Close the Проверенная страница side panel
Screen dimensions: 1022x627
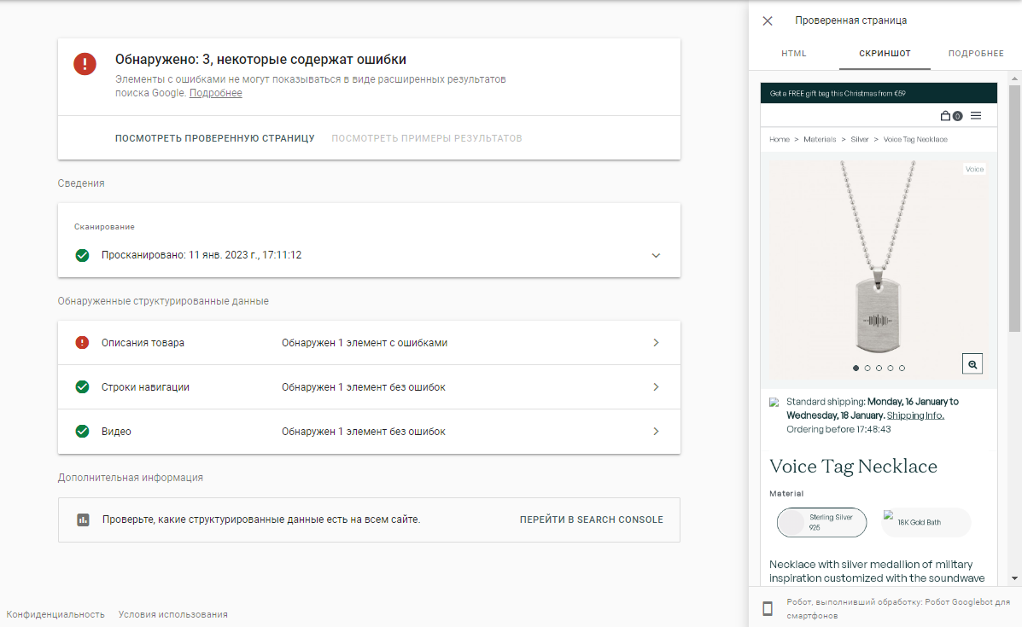click(768, 20)
